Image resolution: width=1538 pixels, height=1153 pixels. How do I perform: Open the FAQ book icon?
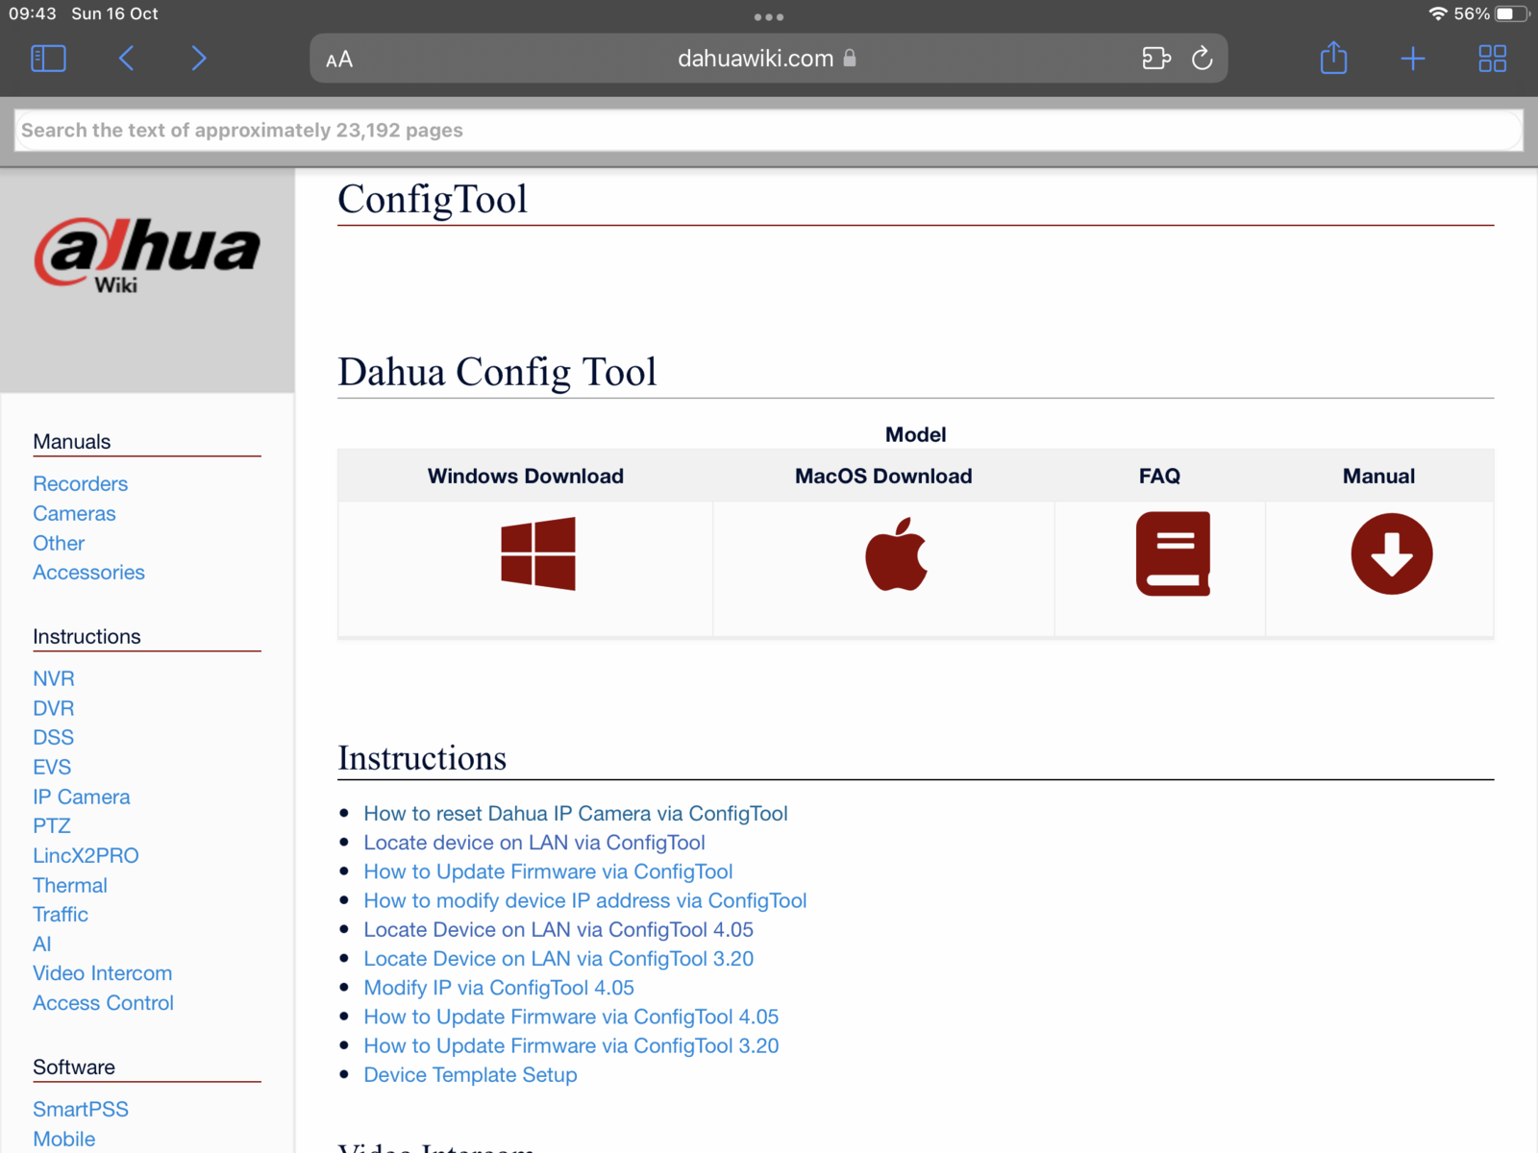1173,554
